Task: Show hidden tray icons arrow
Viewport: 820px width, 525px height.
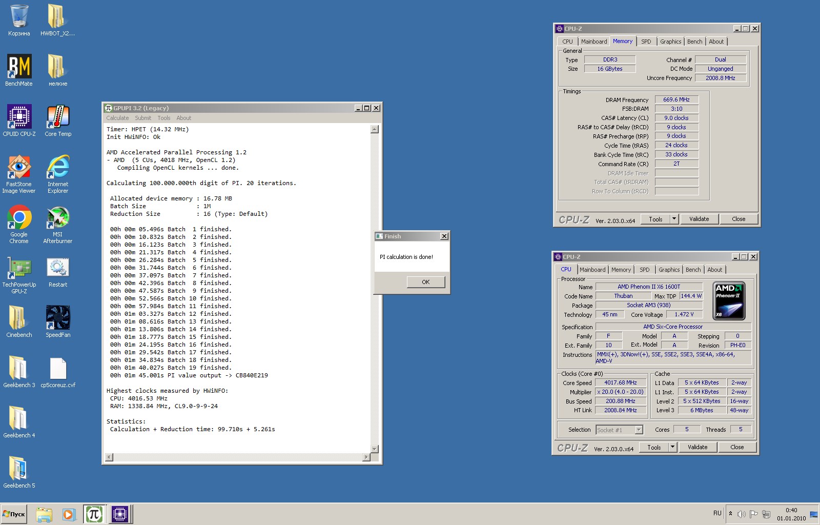Action: tap(730, 514)
